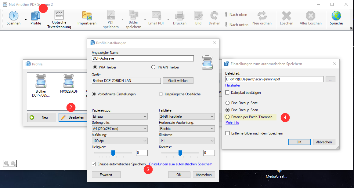Click the Dateipfad text field

[274, 79]
